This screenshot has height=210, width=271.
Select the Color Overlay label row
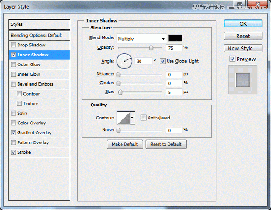32,123
